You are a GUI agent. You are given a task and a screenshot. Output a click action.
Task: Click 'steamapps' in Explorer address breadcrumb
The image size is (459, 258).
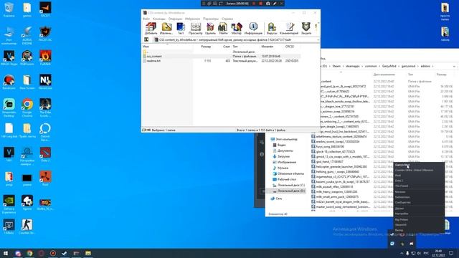point(352,67)
